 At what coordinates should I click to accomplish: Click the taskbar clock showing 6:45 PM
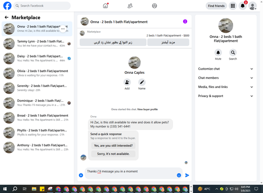click(x=245, y=189)
